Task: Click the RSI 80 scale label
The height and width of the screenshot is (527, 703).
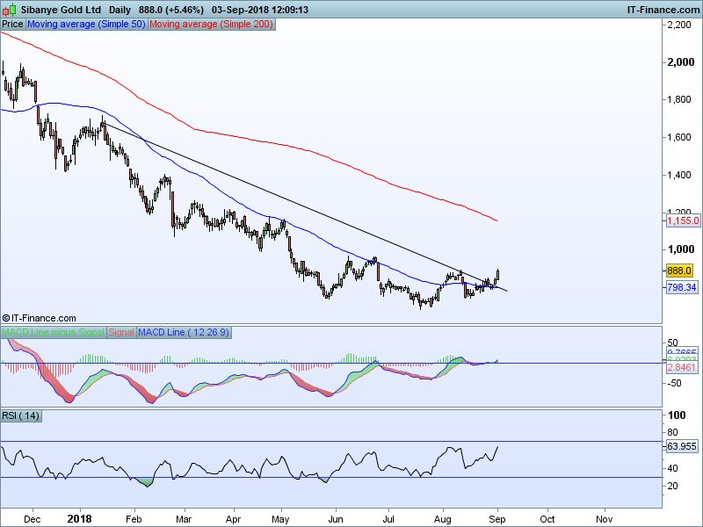Action: point(673,432)
